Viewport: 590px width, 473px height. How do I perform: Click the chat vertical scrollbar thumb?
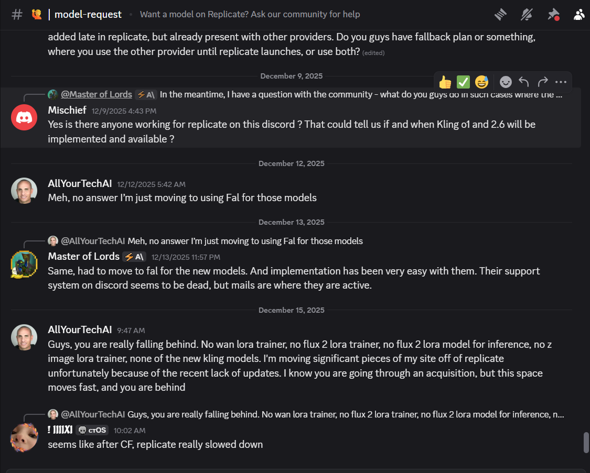click(586, 443)
